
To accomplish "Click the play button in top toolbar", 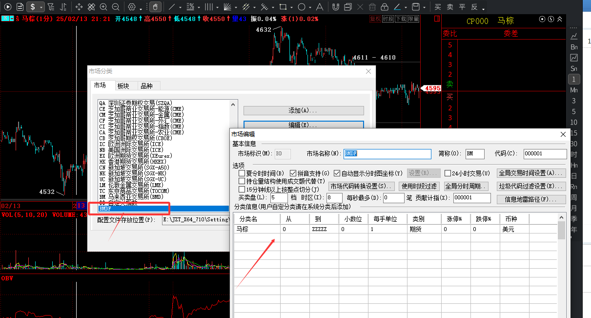I will [7, 7].
